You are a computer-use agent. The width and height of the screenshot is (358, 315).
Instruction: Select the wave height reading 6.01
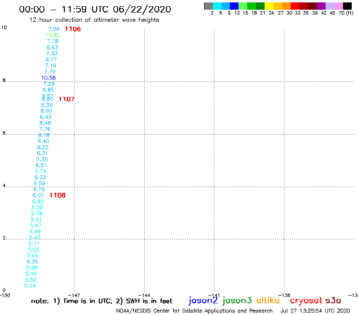tap(38, 195)
